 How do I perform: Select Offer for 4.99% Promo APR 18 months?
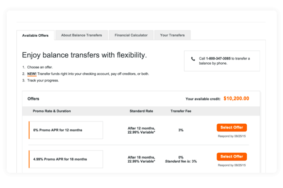pos(232,157)
